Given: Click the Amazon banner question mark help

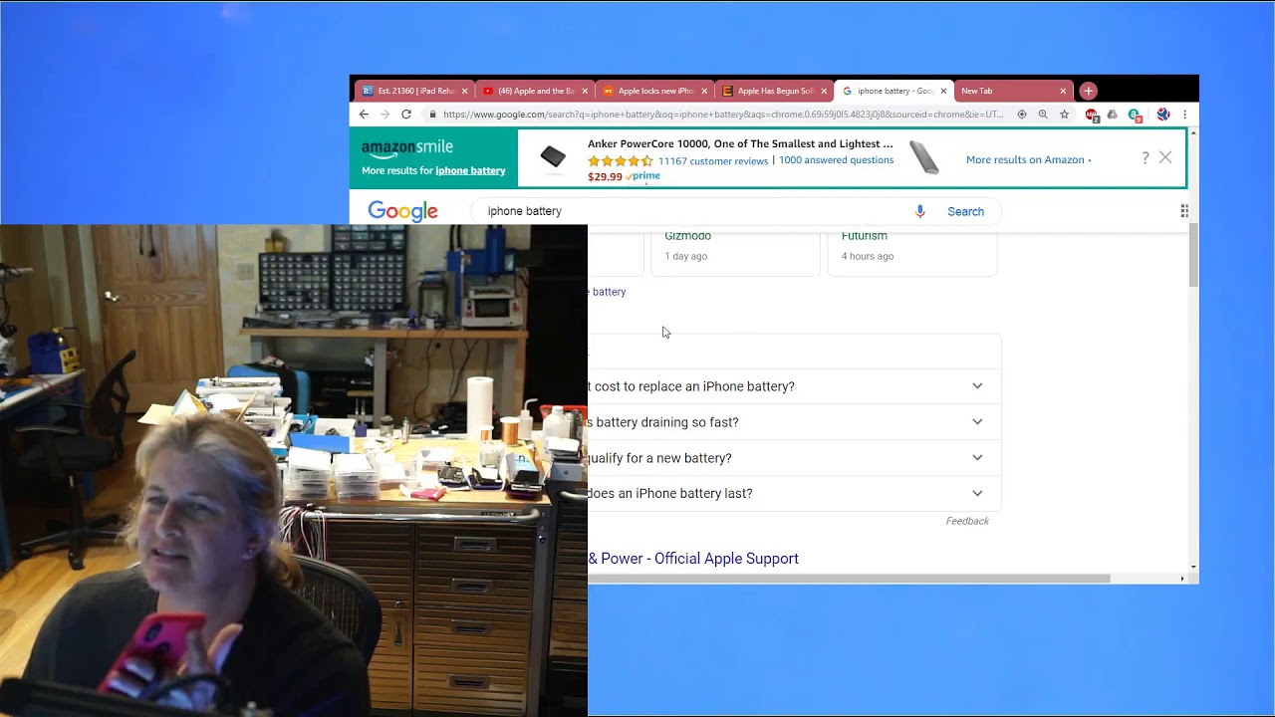Looking at the screenshot, I should [1146, 158].
